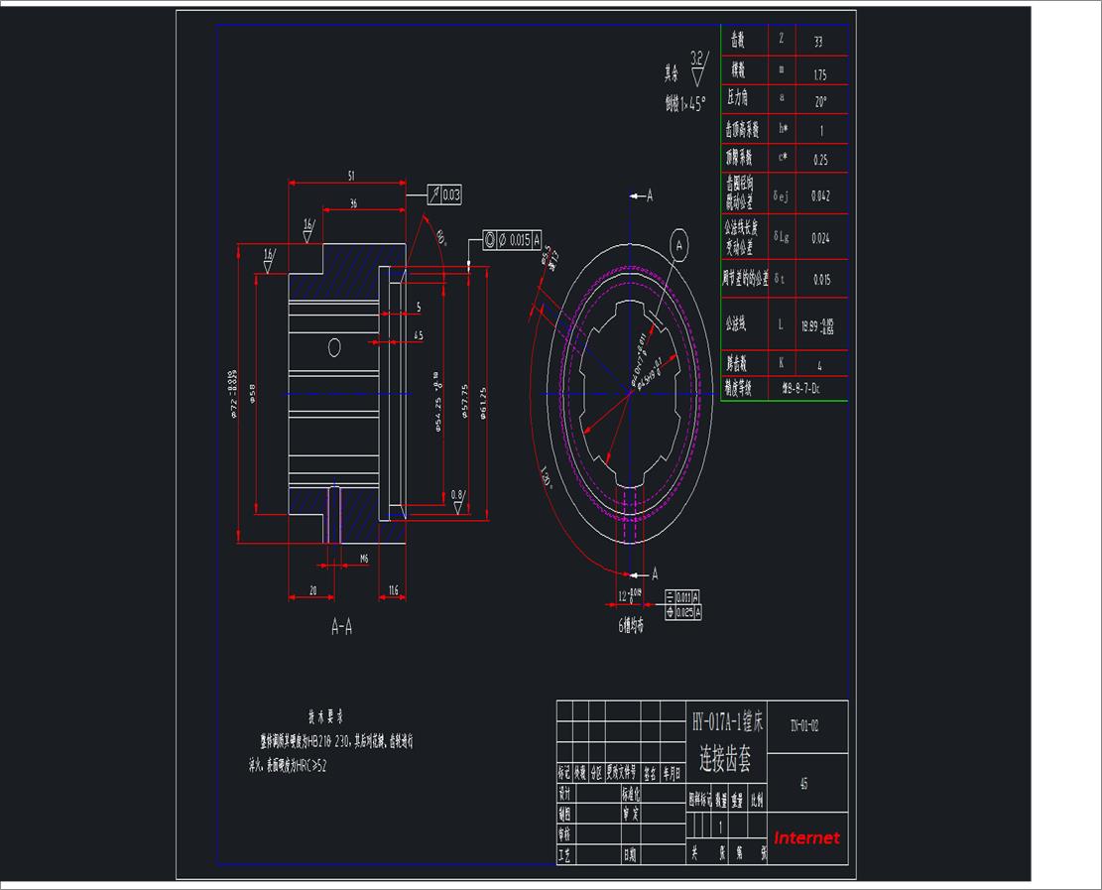
Task: Click the position 0.025 A tolerance frame
Action: (x=682, y=612)
